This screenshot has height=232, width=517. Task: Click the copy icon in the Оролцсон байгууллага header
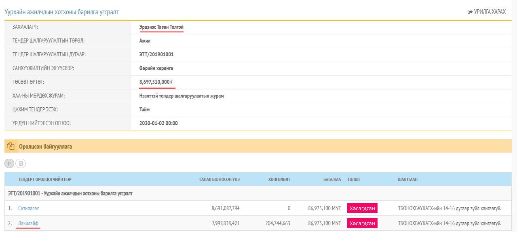pos(11,147)
